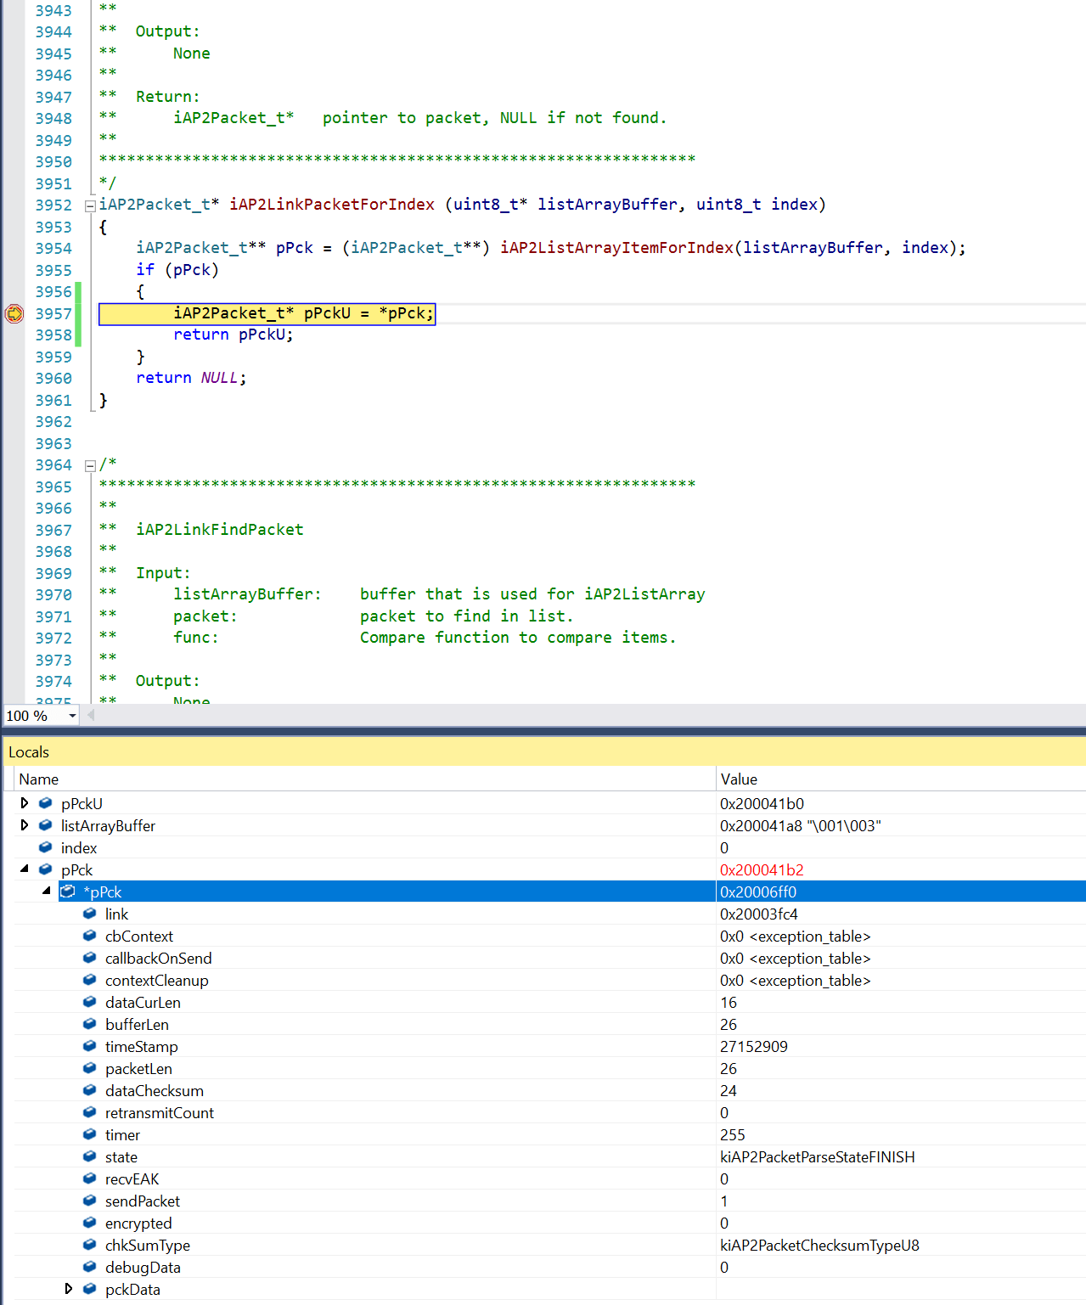Screen dimensions: 1086x1305
Task: Click the variable icon next to state
Action: click(89, 1156)
